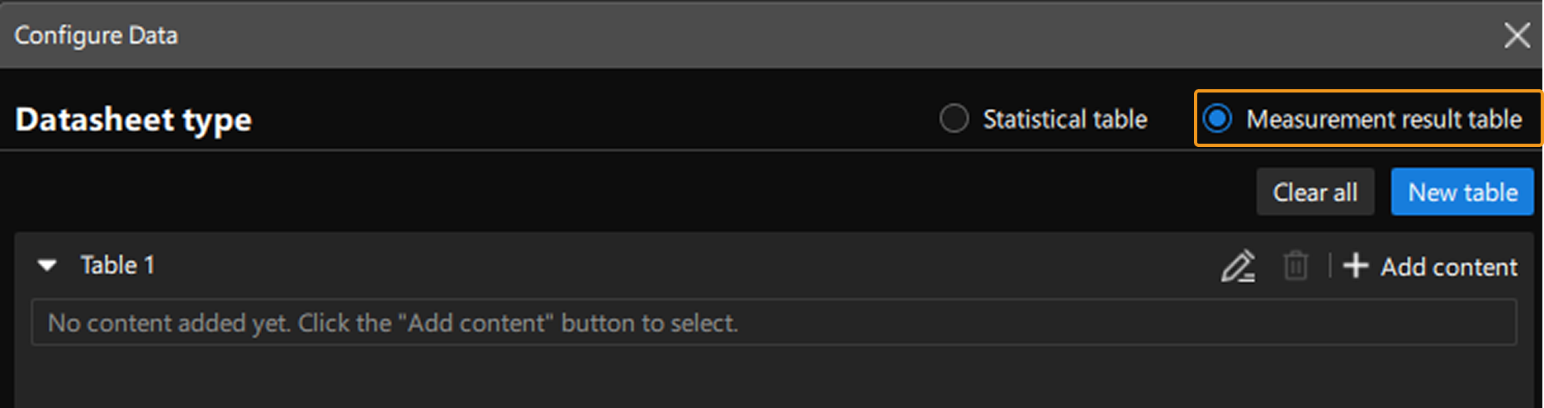Click the plus icon beside Add content

coord(1356,266)
